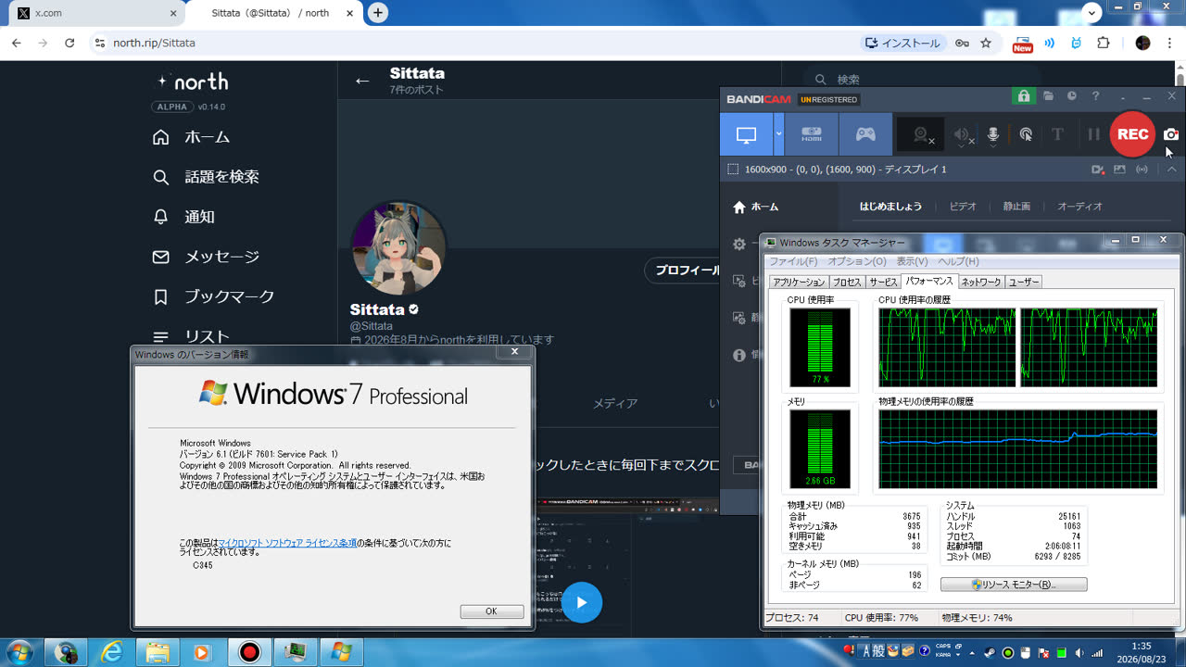Open Task Manager オプション(O) menu

tap(857, 262)
